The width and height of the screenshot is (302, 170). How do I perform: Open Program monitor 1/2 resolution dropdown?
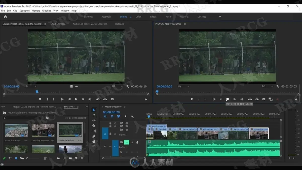pyautogui.click(x=267, y=86)
